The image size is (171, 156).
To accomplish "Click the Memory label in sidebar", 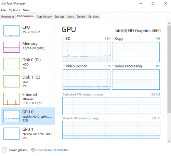I will click(30, 43).
